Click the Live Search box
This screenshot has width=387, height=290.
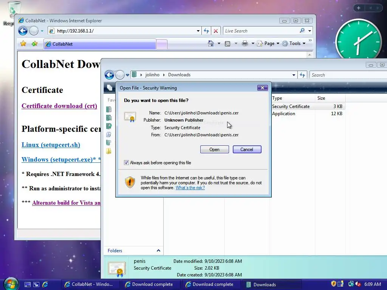click(x=260, y=31)
